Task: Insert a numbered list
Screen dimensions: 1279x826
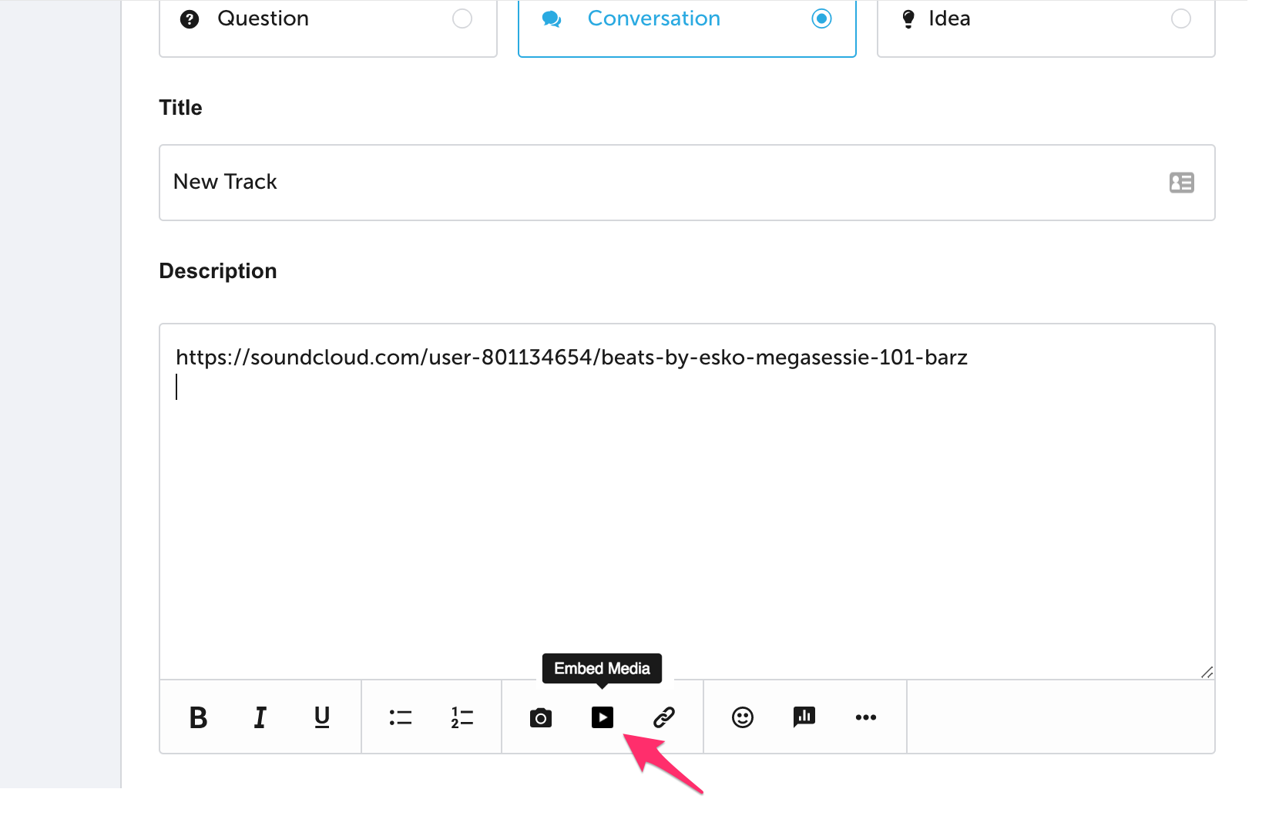Action: pyautogui.click(x=462, y=717)
